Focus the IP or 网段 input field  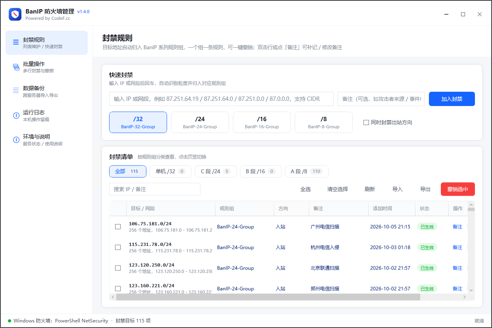click(221, 99)
